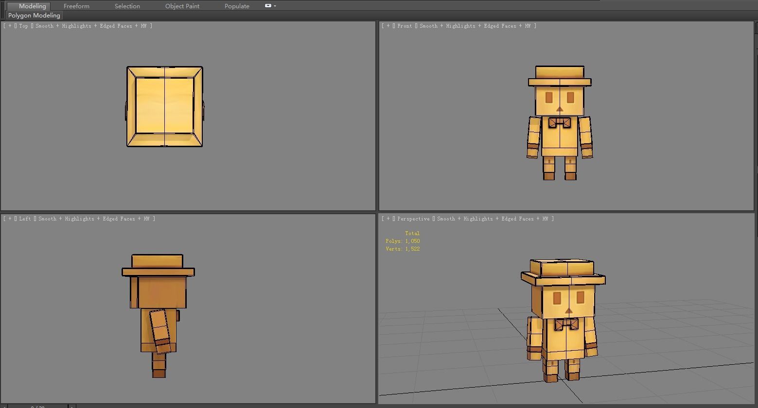
Task: Click the Verts: 1,522 statistics text
Action: 403,249
